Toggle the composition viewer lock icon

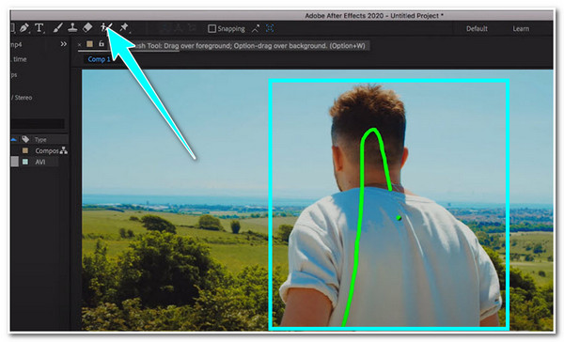[x=102, y=44]
